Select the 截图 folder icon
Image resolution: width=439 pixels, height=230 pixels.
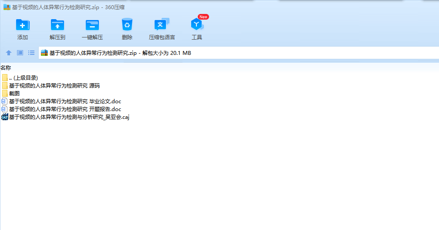[5, 93]
